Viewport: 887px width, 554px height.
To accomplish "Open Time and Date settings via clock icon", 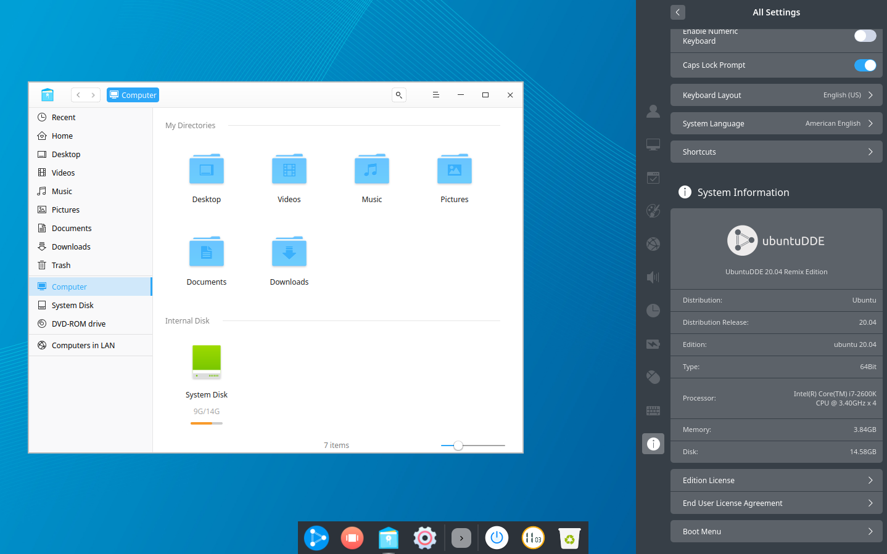I will point(653,311).
